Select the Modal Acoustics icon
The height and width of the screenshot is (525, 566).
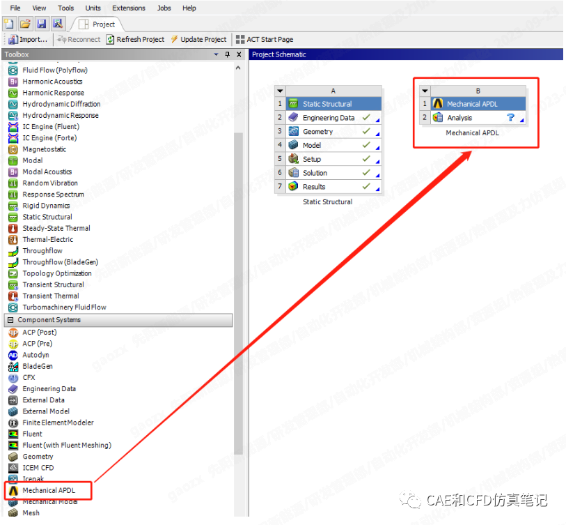[x=13, y=172]
